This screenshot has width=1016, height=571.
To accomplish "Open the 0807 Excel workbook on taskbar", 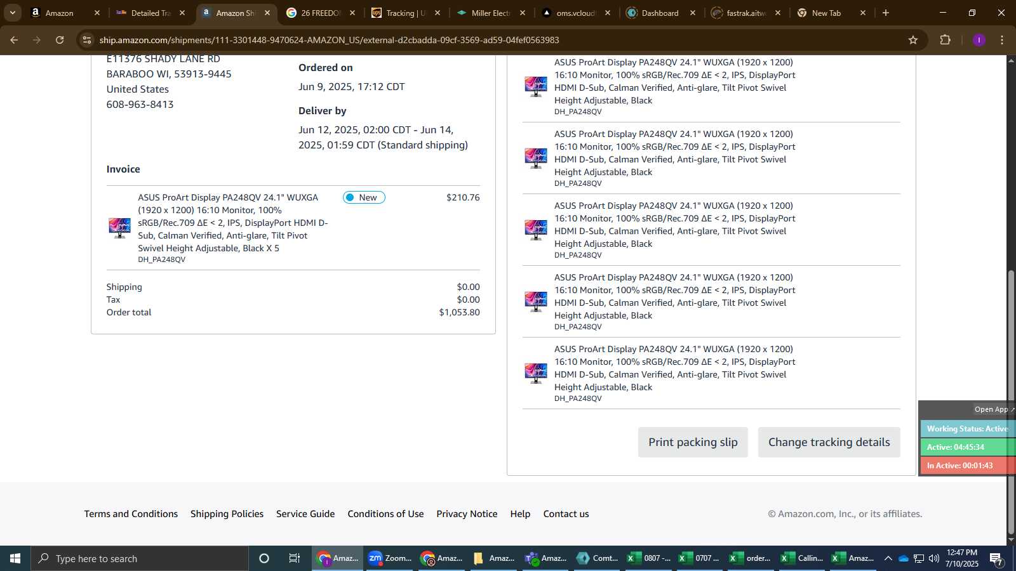I will coord(648,558).
